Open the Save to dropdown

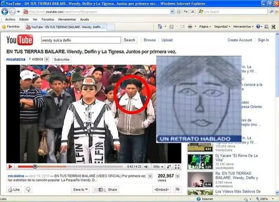click(x=80, y=190)
